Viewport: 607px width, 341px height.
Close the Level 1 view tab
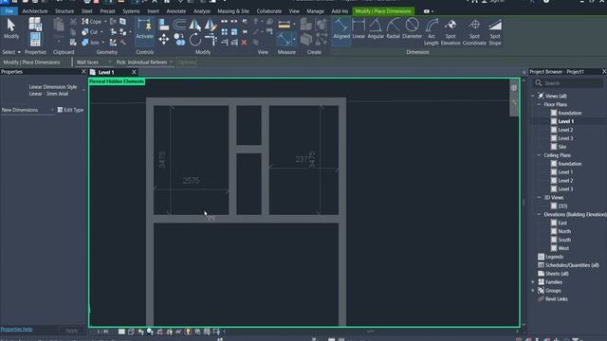click(x=134, y=72)
